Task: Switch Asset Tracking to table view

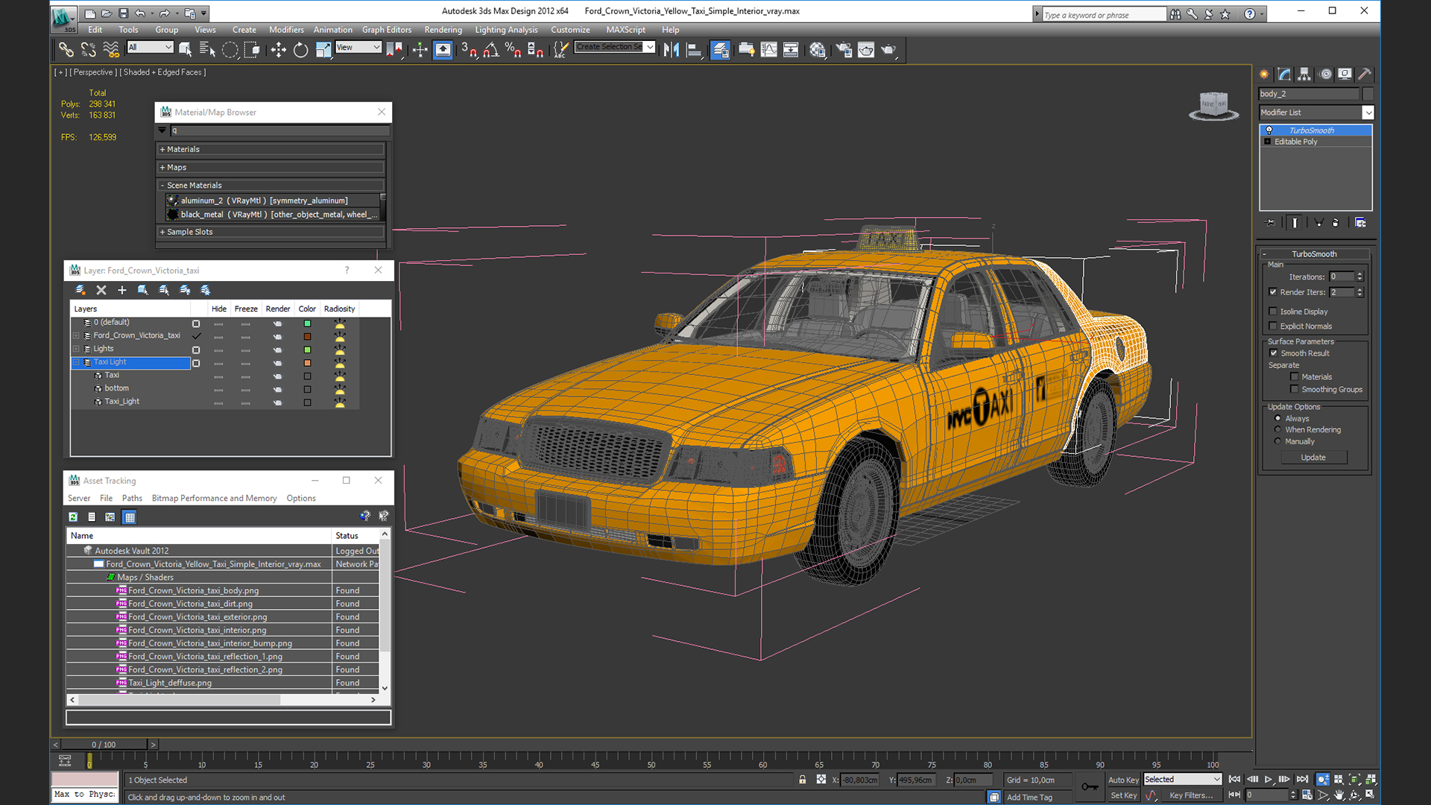Action: coord(130,517)
